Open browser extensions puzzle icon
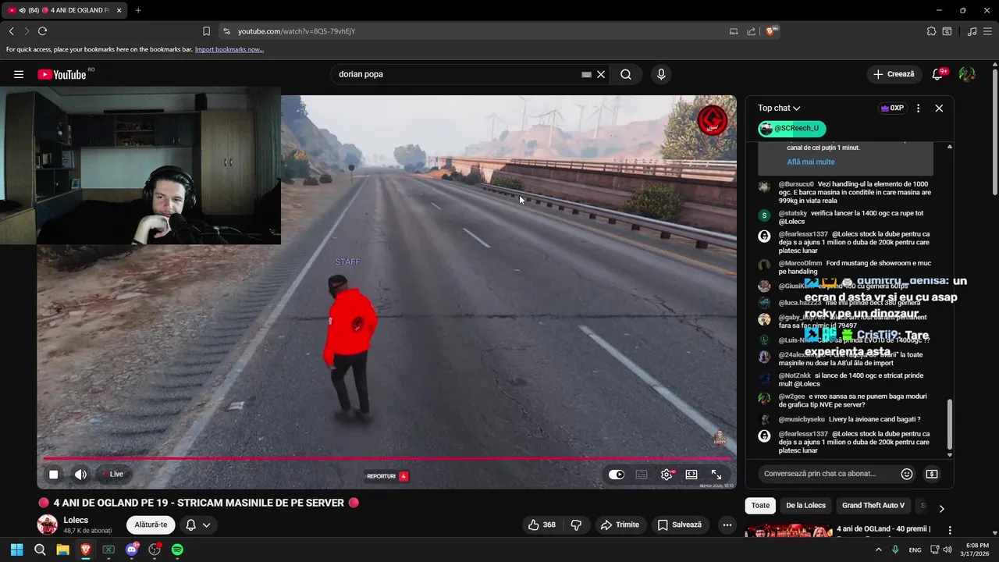The width and height of the screenshot is (999, 562). pyautogui.click(x=931, y=31)
